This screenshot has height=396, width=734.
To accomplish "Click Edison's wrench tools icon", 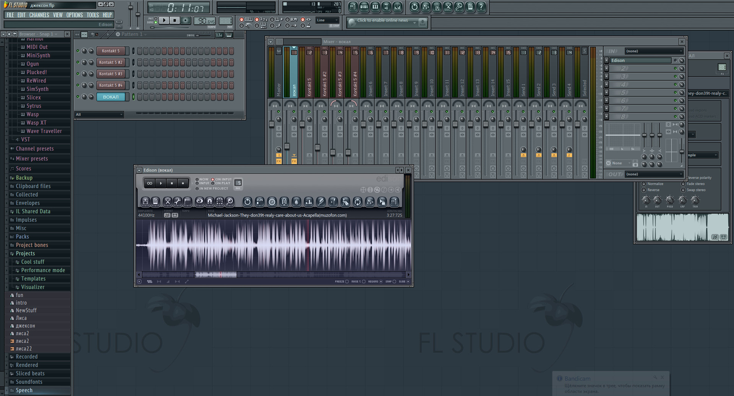I will point(178,201).
